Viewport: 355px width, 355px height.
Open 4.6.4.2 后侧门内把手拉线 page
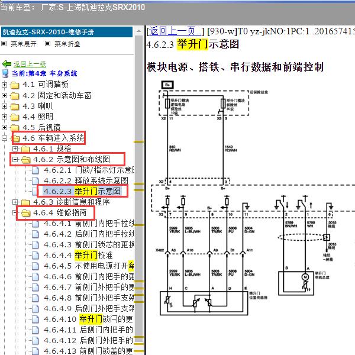89,234
